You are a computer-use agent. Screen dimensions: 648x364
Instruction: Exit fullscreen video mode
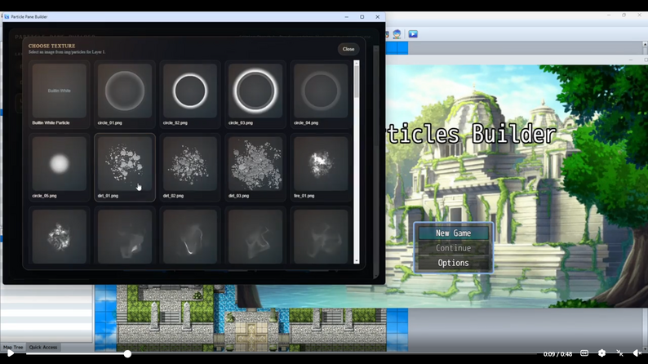(x=619, y=353)
